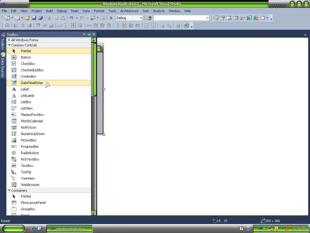Toggle Toolbox auto-hide pin
310x233 pixels.
click(x=89, y=35)
